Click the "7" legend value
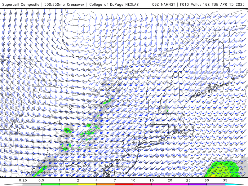This screenshot has width=248, height=186. (115, 180)
